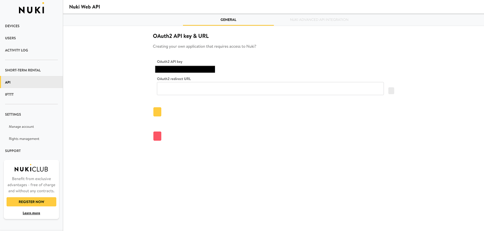484x231 pixels.
Task: Expand the SUPPORT section
Action: tap(13, 151)
